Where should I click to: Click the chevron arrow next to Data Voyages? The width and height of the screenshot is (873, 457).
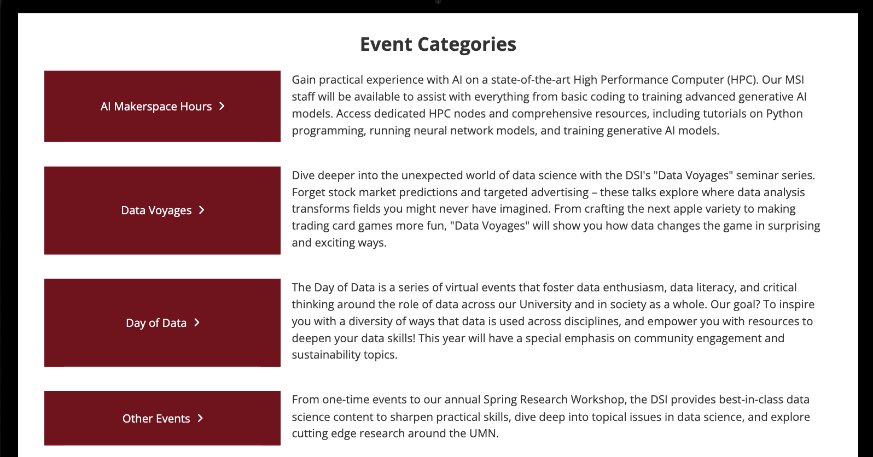[x=202, y=210]
